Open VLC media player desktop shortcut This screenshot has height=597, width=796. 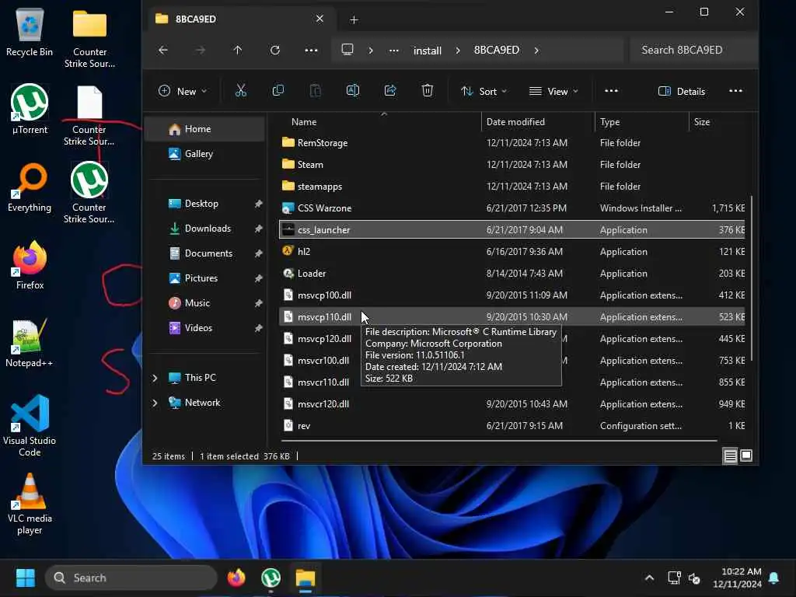point(30,504)
